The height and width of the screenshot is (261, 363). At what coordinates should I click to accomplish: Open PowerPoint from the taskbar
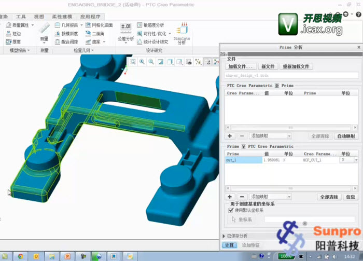coord(67,256)
